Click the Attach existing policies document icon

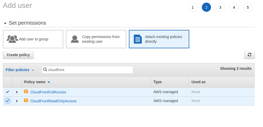(138, 39)
